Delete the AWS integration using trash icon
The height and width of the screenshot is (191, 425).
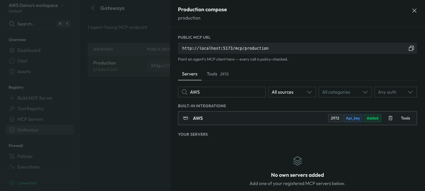[x=390, y=118]
